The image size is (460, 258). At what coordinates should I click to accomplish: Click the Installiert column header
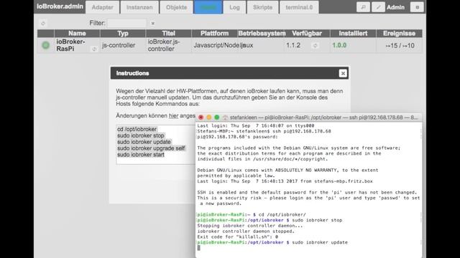pos(353,34)
